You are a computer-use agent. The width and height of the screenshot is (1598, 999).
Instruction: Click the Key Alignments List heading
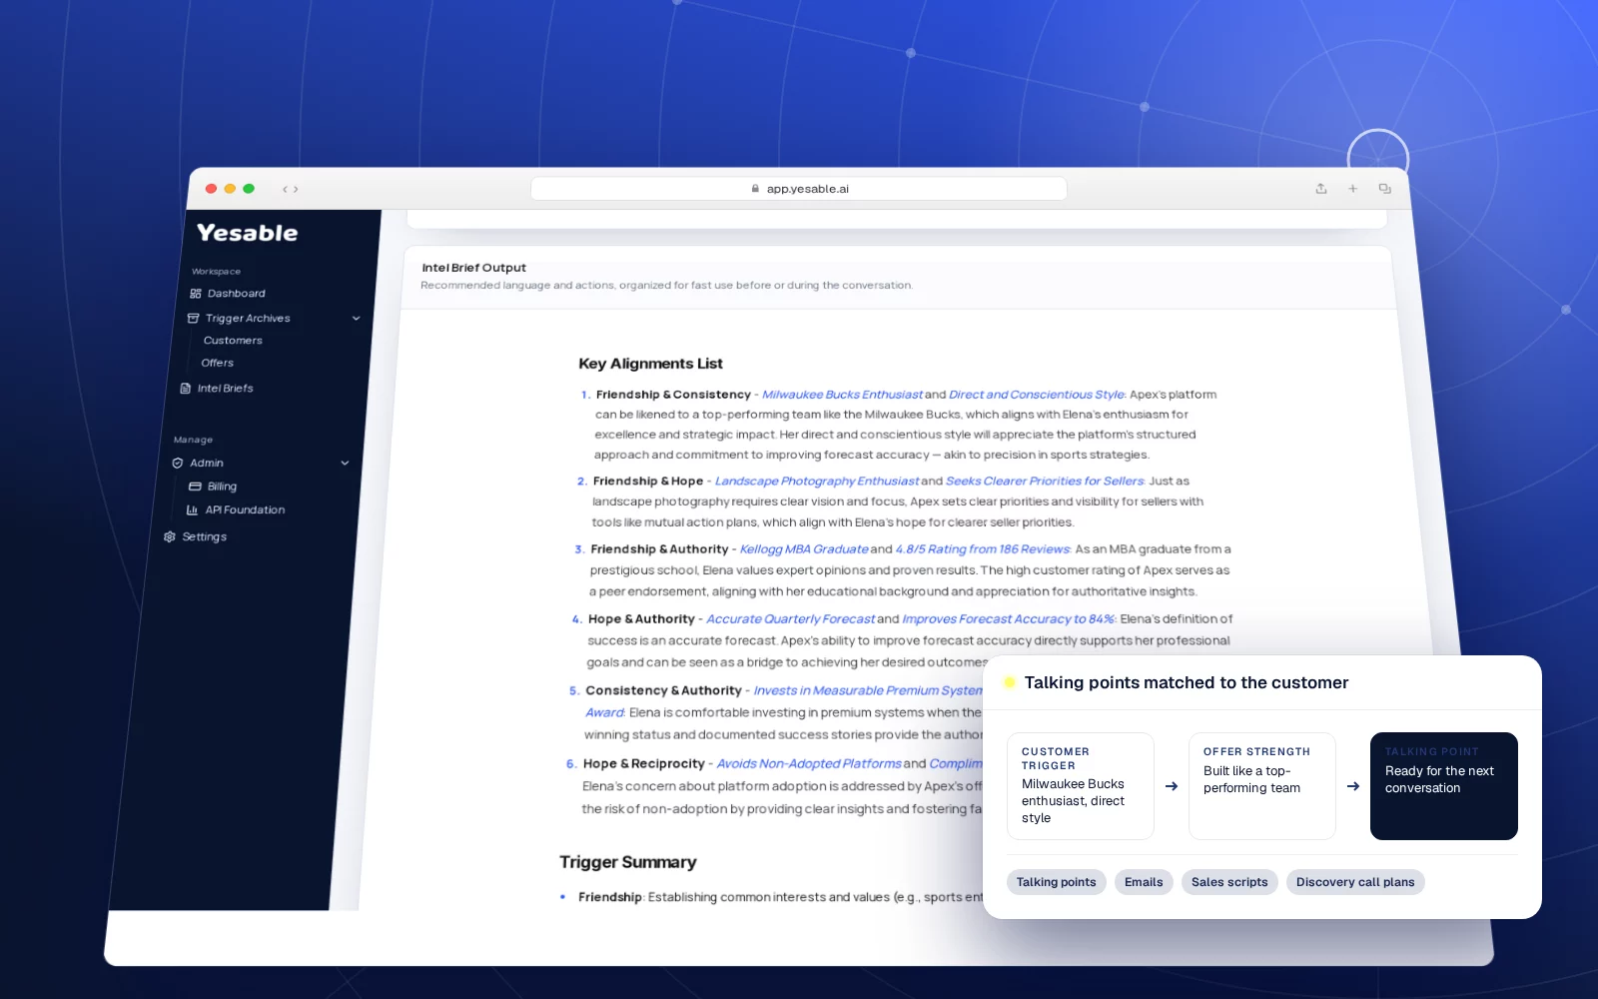(650, 364)
